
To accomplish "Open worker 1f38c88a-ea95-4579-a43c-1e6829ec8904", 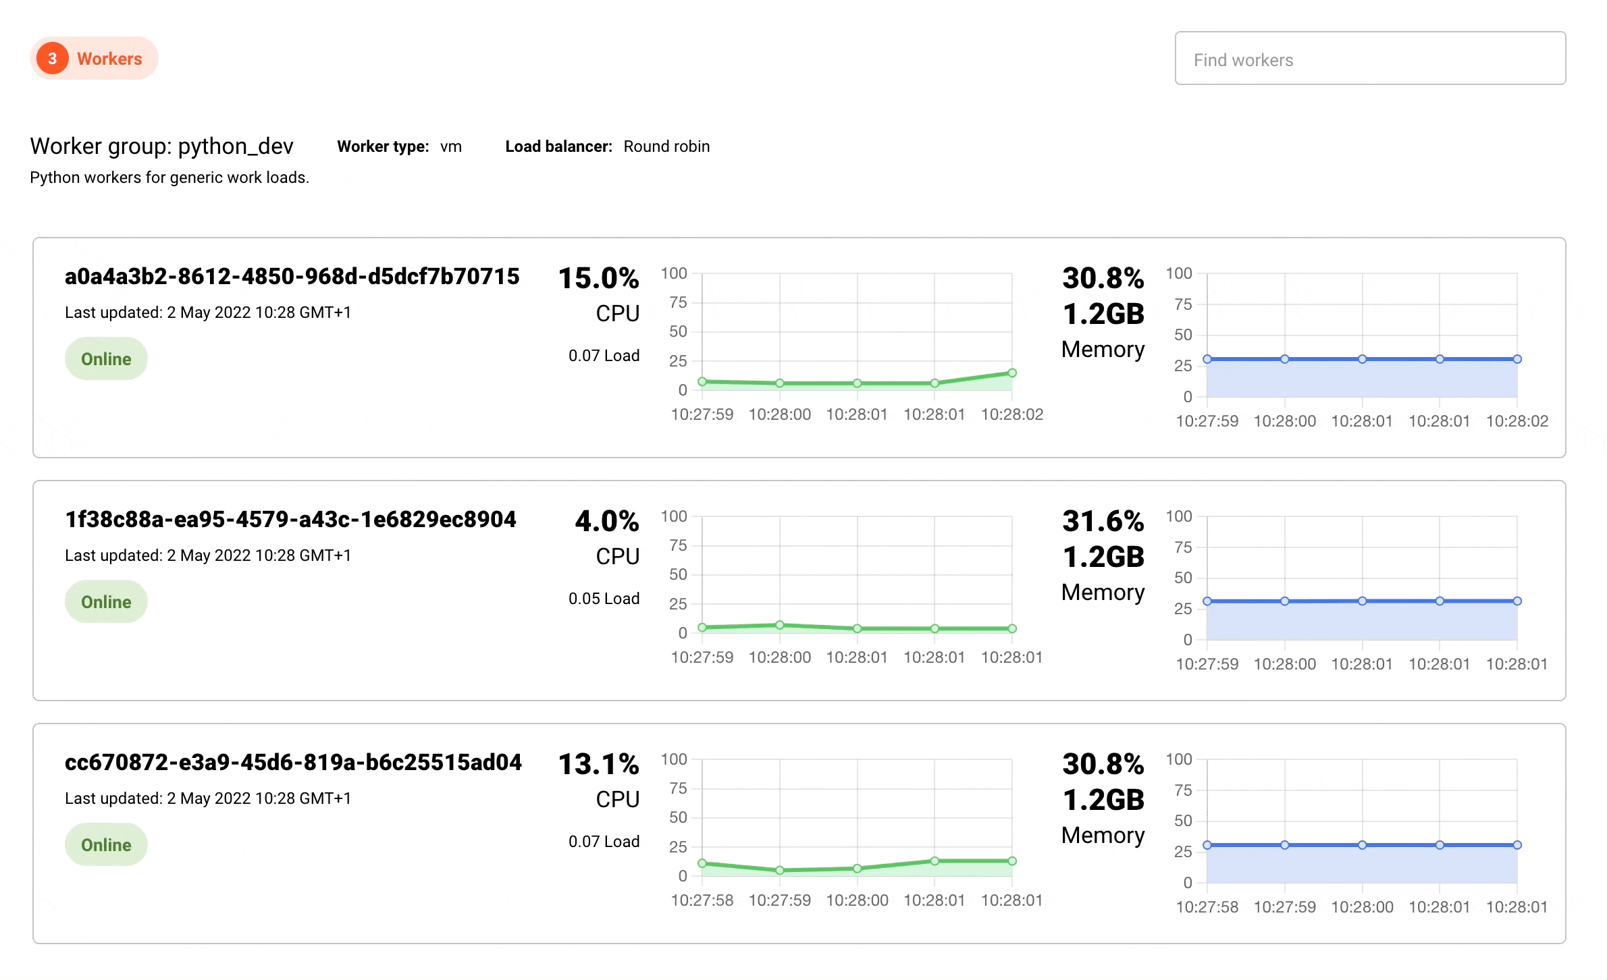I will point(290,520).
